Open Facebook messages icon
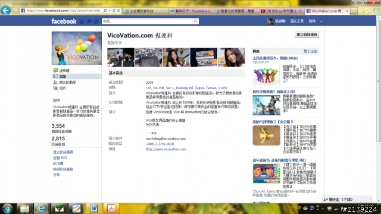The width and height of the screenshot is (381, 214). pyautogui.click(x=89, y=21)
